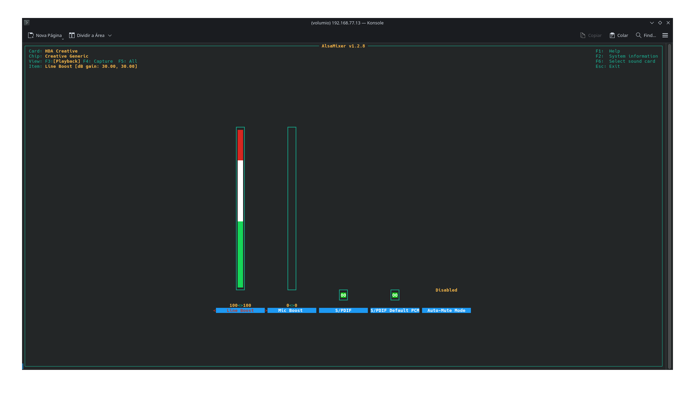Click the S/PDIF channel label
This screenshot has width=695, height=396.
343,310
